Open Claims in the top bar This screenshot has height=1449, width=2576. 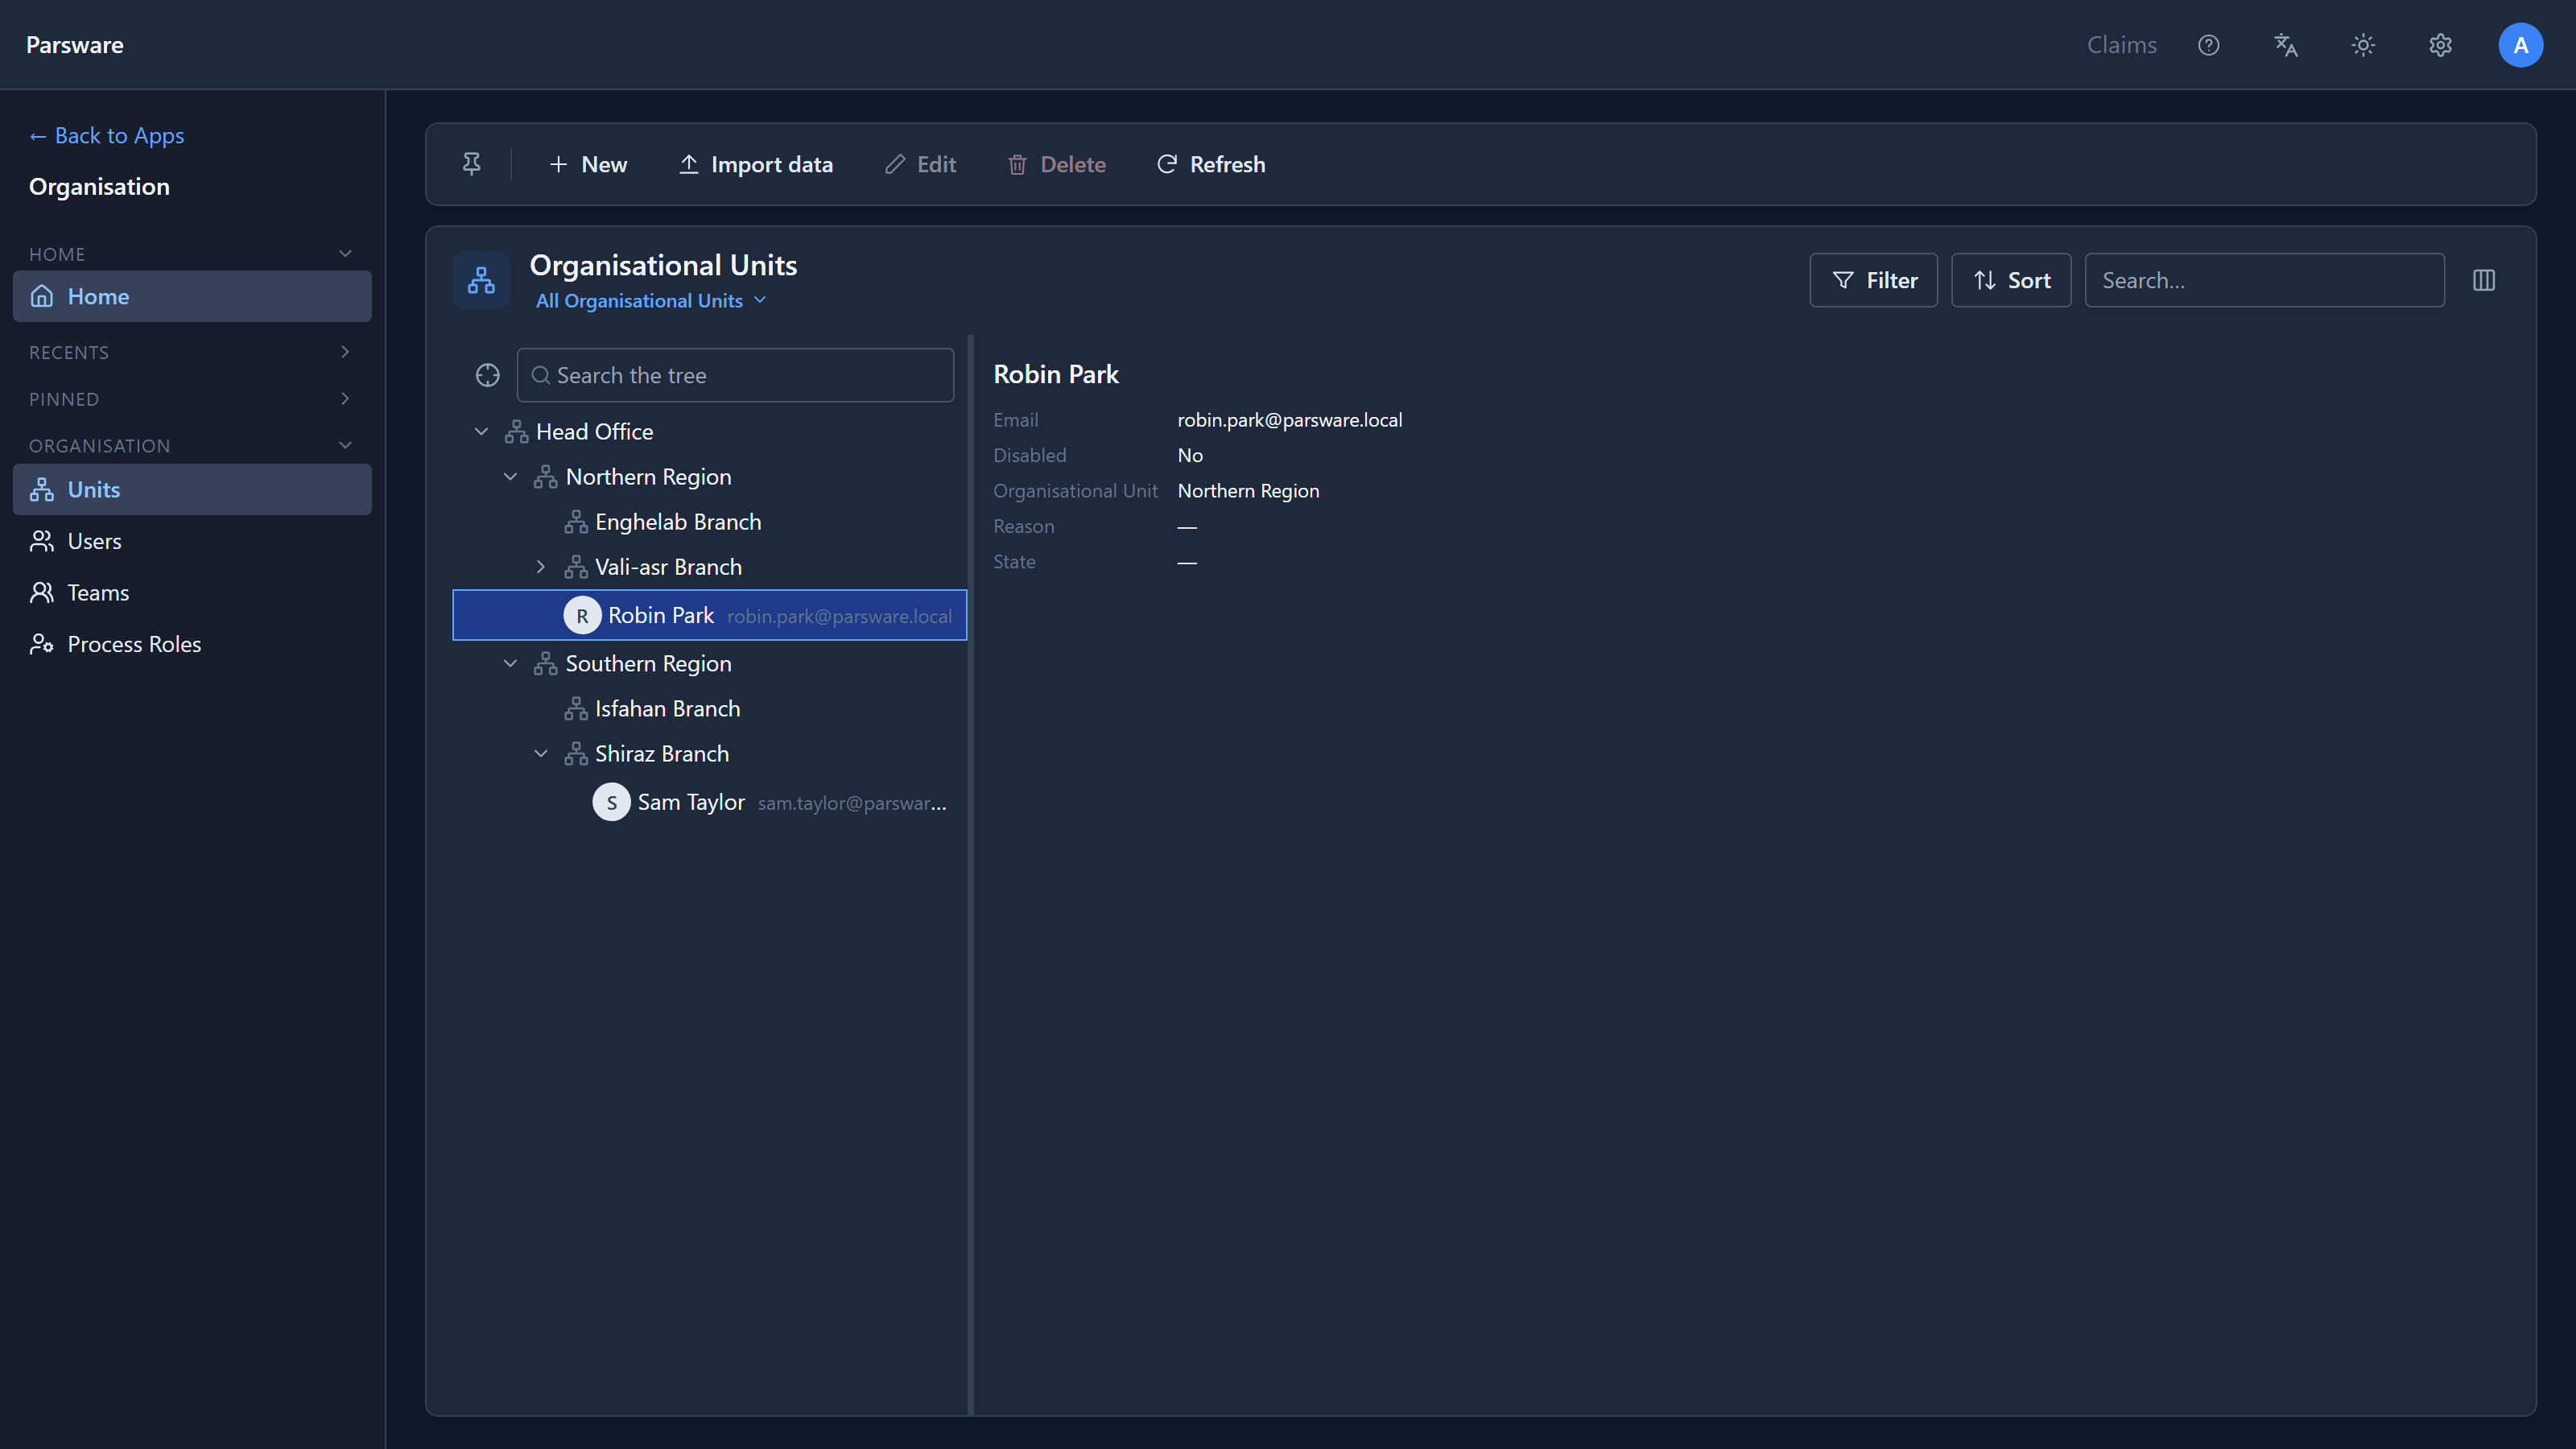[2121, 45]
